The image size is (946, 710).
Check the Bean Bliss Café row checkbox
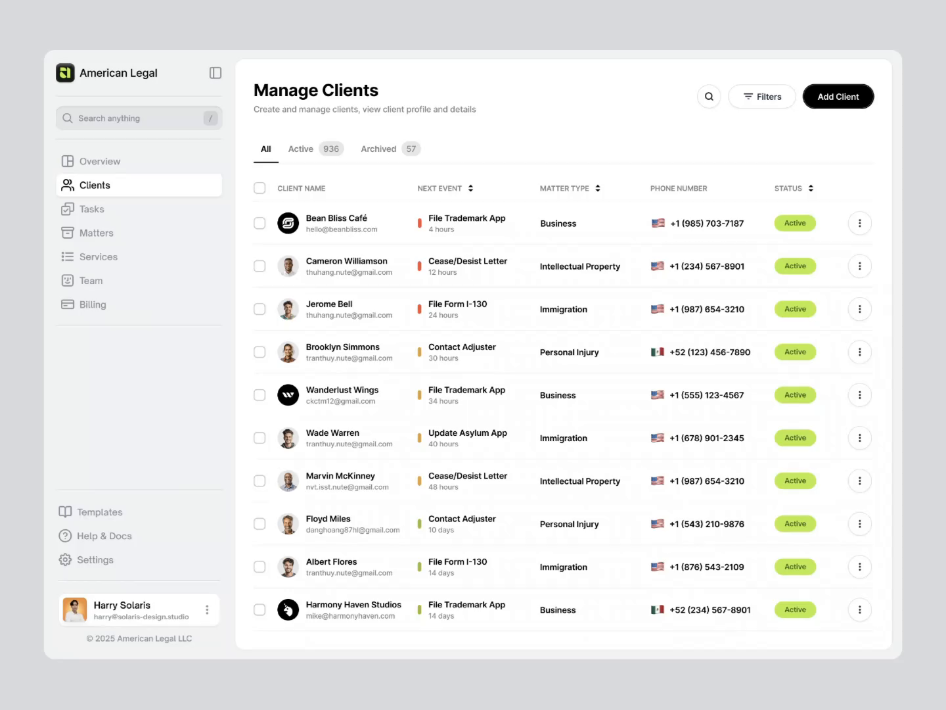click(259, 224)
